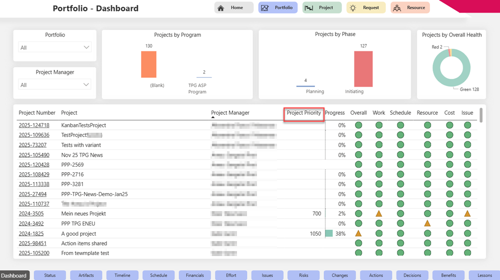
Task: Click the orange (Blank) program bar
Action: pos(148,64)
